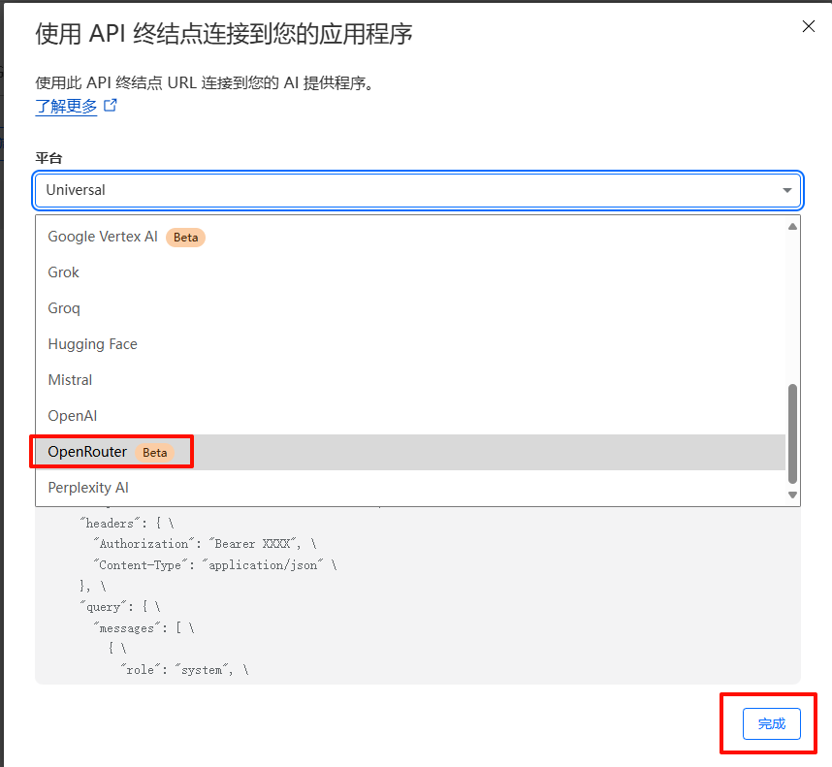Click the dropdown list scroll-up arrow
This screenshot has height=767, width=832.
click(x=792, y=227)
